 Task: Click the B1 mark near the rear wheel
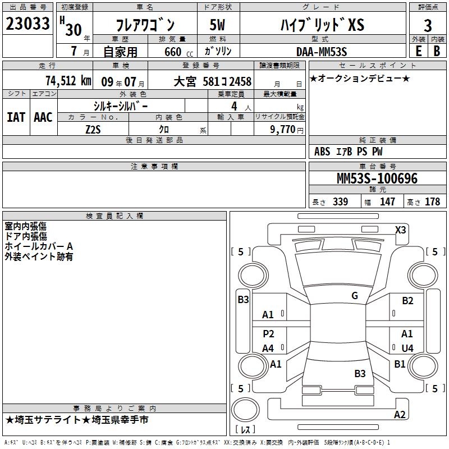click(x=400, y=364)
